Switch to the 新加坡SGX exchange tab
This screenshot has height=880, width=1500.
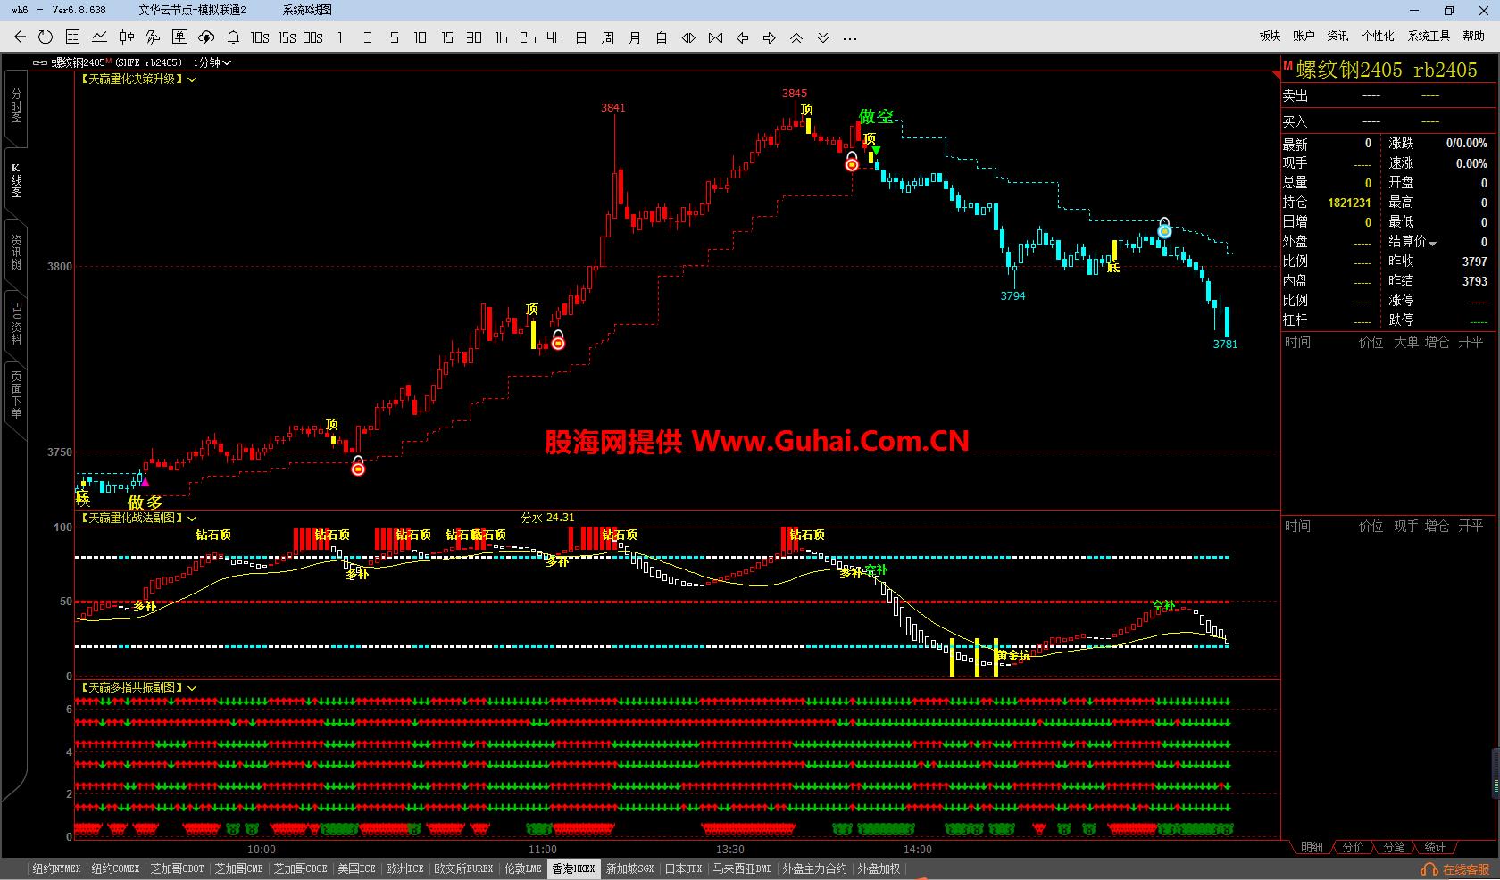coord(629,868)
